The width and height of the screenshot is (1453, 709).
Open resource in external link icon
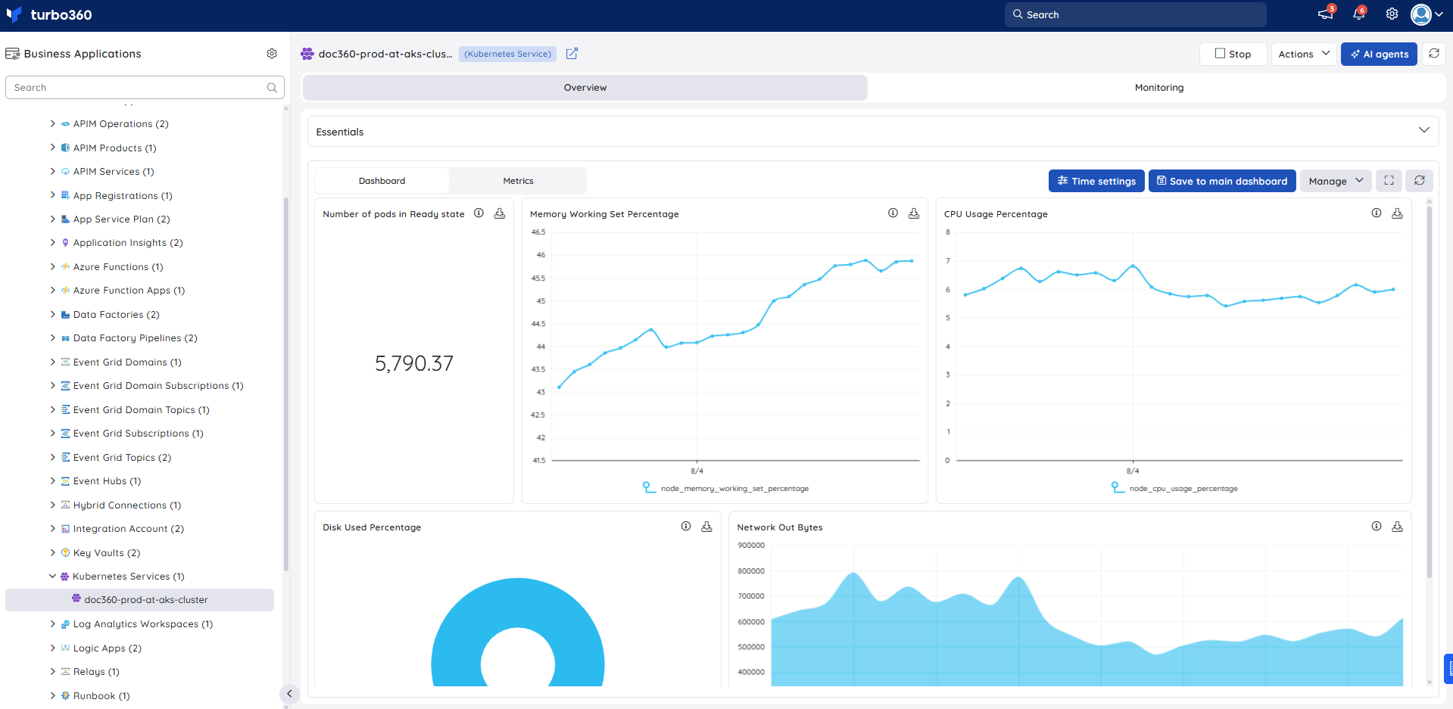coord(572,54)
